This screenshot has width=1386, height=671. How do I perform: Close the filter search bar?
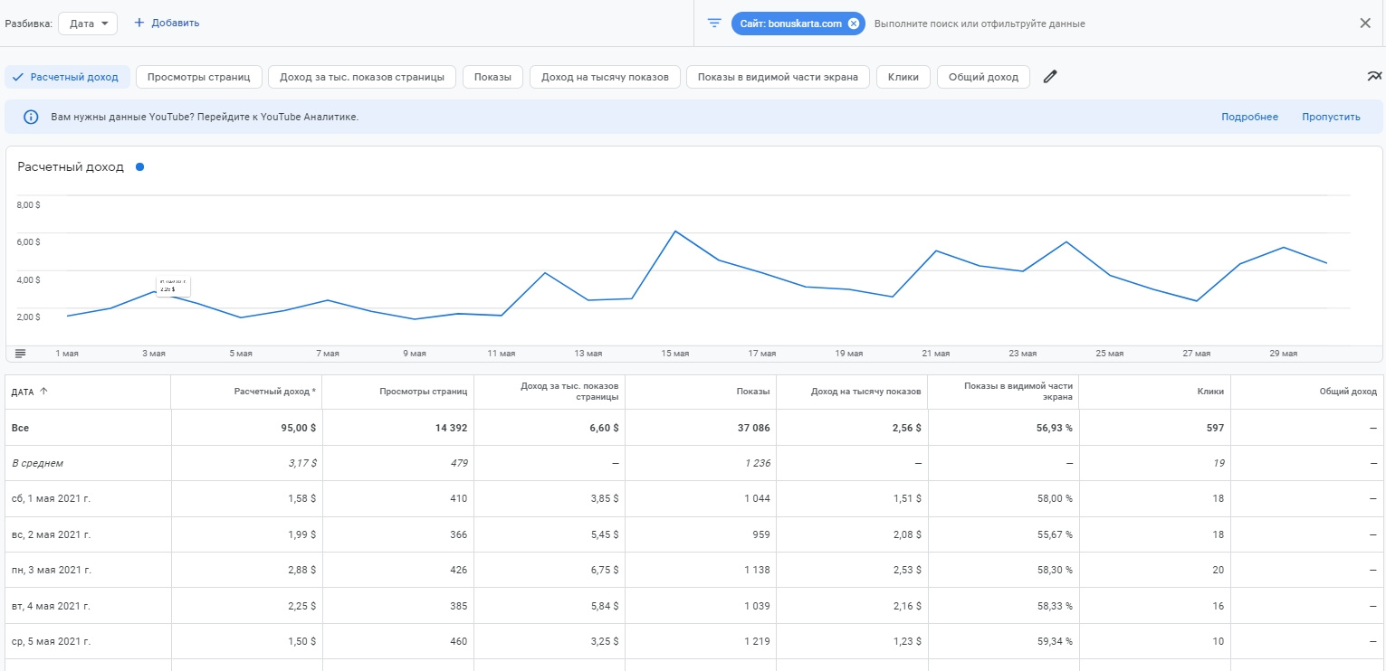pyautogui.click(x=1365, y=24)
